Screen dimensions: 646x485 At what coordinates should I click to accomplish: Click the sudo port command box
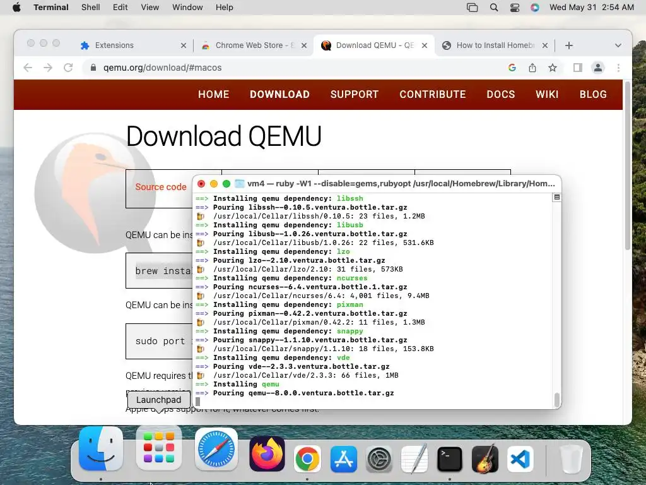[x=160, y=342]
